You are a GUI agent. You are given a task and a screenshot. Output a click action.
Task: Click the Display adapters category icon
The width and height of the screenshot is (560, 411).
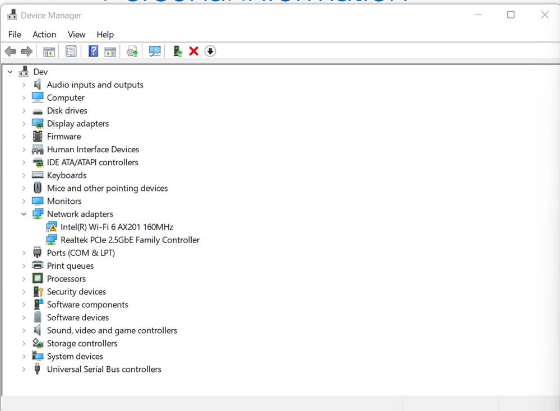(38, 123)
